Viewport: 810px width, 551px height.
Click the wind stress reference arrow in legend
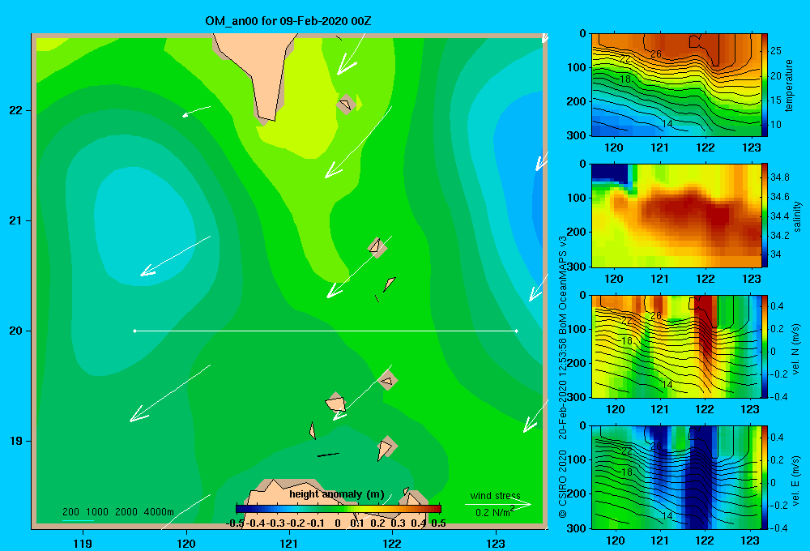(498, 505)
